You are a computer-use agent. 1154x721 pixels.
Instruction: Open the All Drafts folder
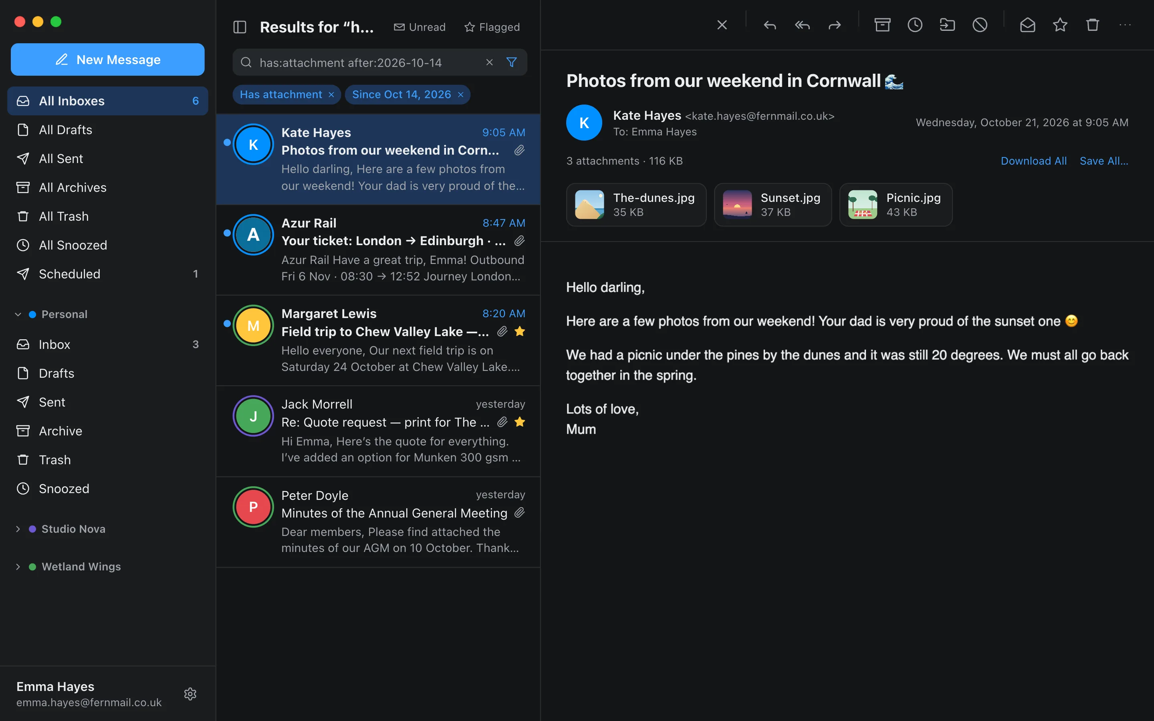point(108,130)
